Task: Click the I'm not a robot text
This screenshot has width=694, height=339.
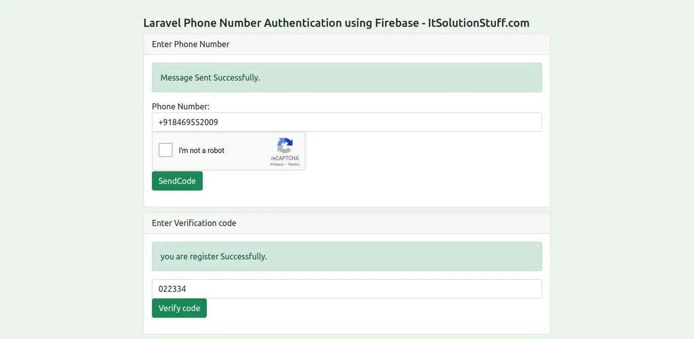Action: pos(202,150)
